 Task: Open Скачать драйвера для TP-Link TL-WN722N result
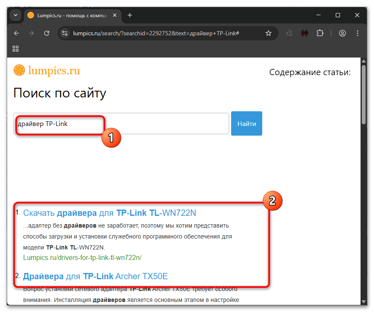tap(110, 212)
